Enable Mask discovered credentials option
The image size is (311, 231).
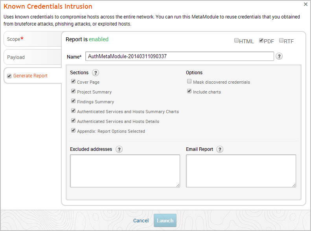tap(190, 82)
